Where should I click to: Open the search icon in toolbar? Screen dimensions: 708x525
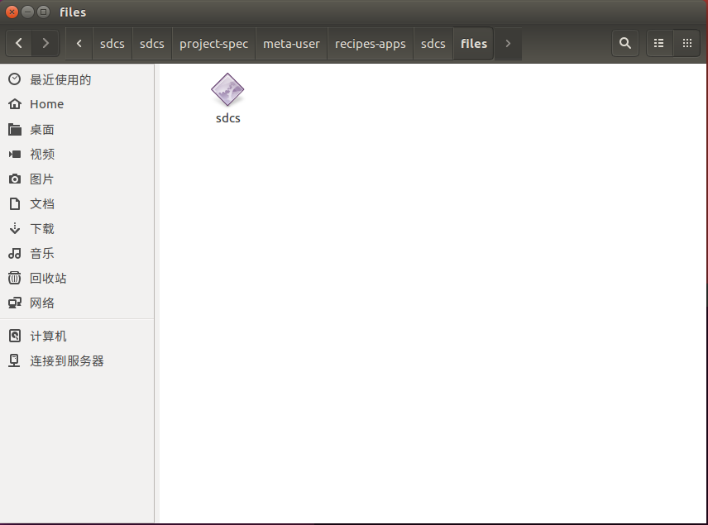coord(624,42)
